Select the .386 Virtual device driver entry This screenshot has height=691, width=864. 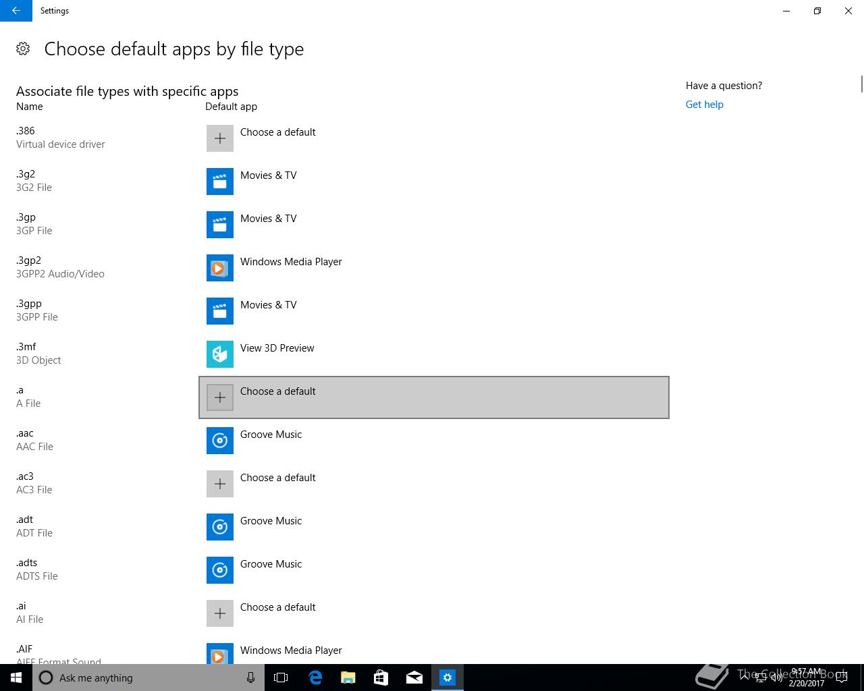coord(61,138)
